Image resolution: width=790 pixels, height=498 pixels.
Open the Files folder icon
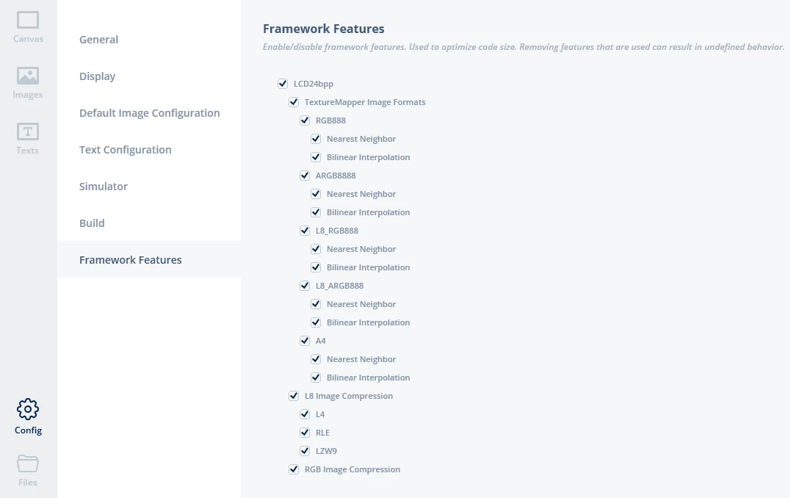click(28, 463)
